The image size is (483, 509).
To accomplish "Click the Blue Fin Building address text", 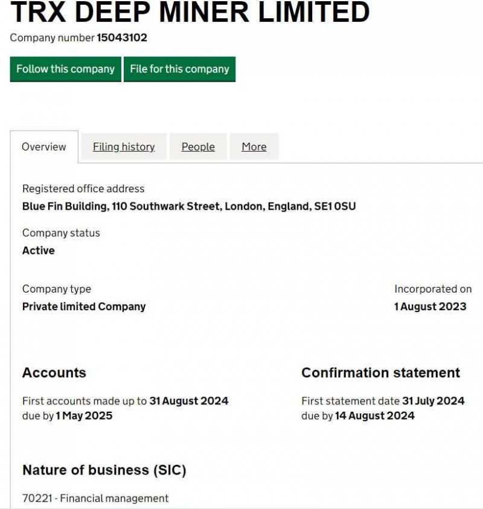I will 189,206.
